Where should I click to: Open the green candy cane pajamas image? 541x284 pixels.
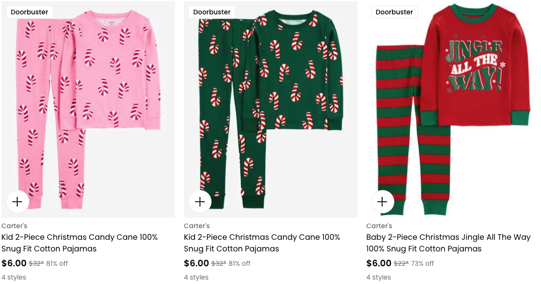[x=271, y=111]
